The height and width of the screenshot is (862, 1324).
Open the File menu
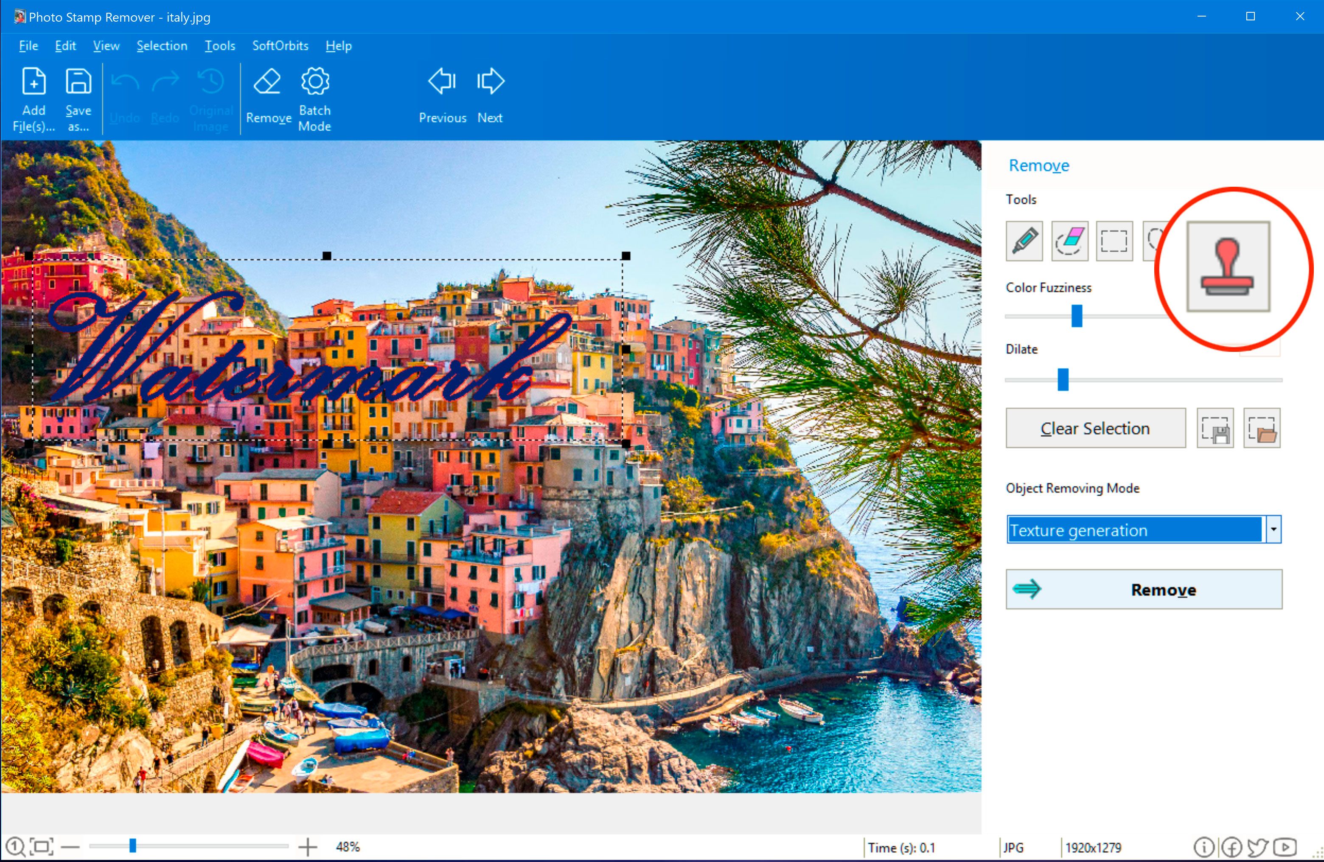pyautogui.click(x=27, y=45)
